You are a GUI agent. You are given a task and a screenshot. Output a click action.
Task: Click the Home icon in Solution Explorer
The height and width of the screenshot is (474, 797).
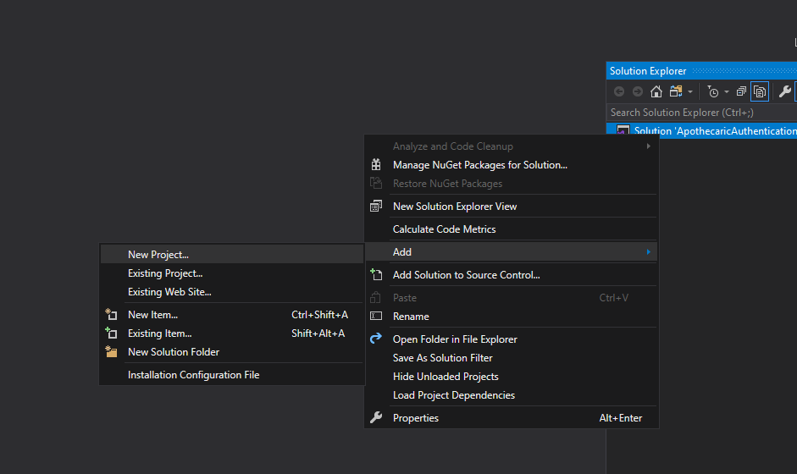tap(656, 91)
